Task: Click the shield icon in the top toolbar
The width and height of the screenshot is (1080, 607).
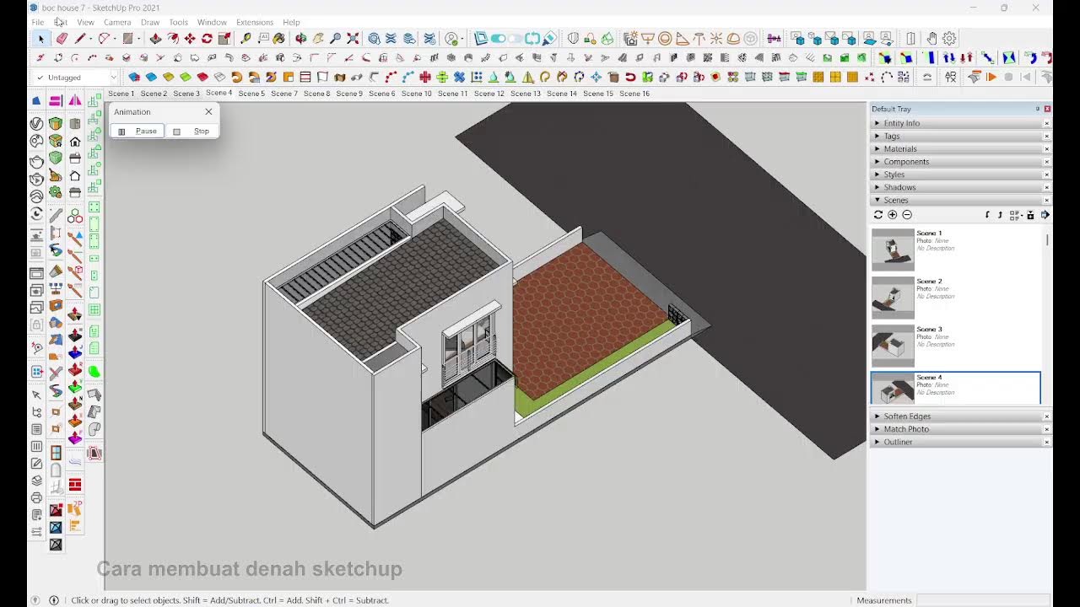Action: [573, 39]
